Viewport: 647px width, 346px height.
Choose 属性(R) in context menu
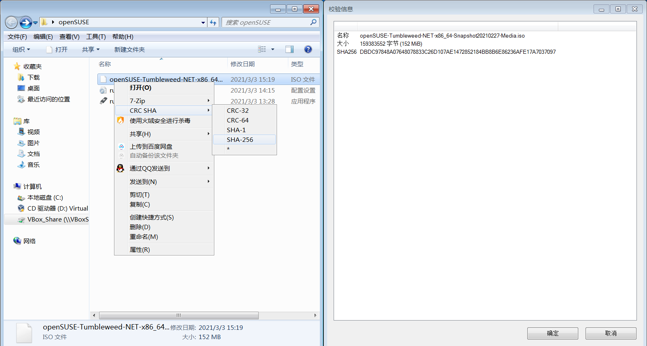(164, 249)
